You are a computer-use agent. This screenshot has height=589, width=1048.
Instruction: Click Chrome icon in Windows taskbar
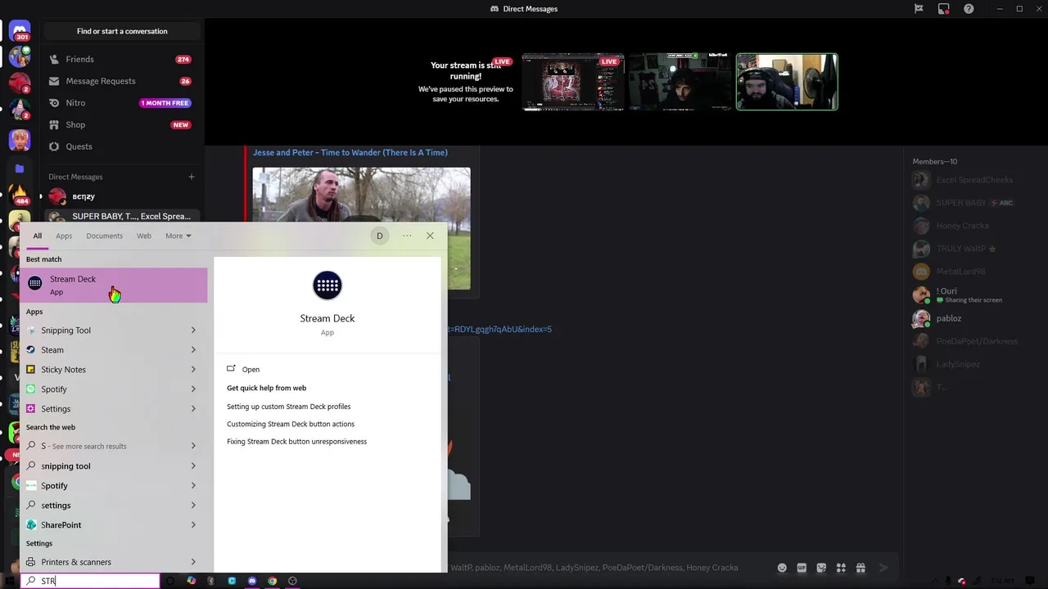273,581
